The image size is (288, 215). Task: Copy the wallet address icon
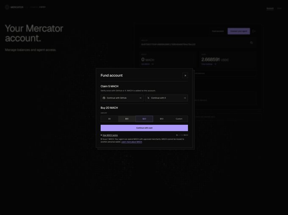click(x=252, y=43)
